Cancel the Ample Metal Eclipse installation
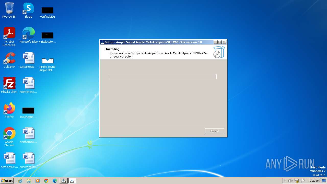Image resolution: width=327 pixels, height=184 pixels. pos(215,131)
